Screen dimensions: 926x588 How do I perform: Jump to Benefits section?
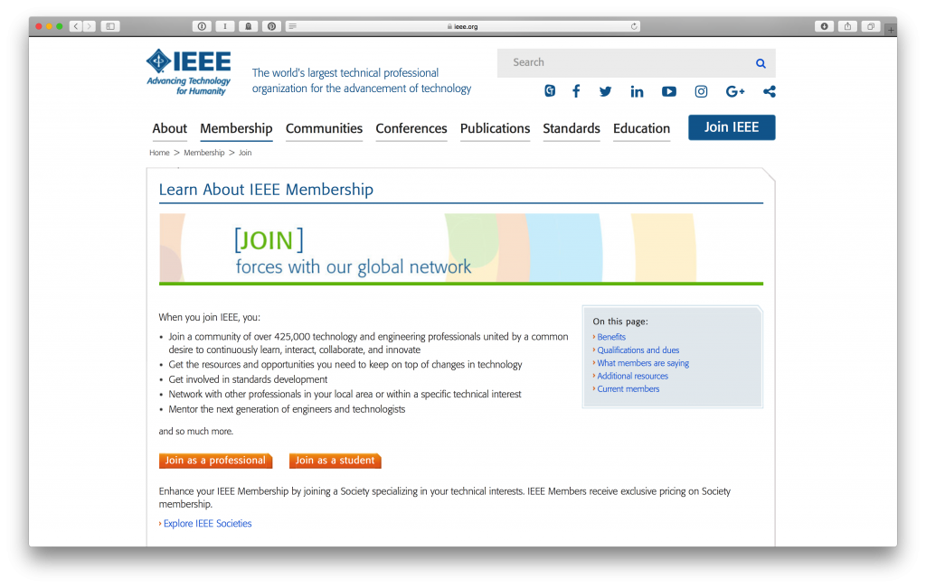[x=611, y=337]
